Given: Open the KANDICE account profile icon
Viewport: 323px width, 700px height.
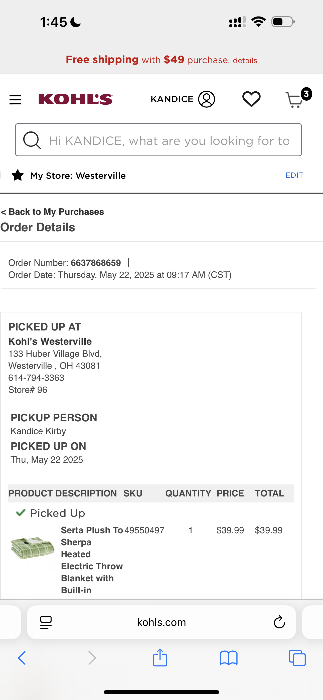Looking at the screenshot, I should click(206, 99).
